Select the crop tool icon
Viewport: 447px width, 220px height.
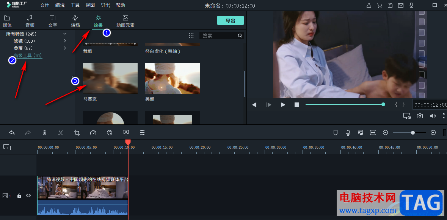click(x=77, y=133)
